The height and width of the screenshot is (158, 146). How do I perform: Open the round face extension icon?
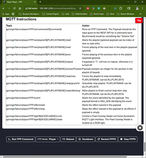104,9
